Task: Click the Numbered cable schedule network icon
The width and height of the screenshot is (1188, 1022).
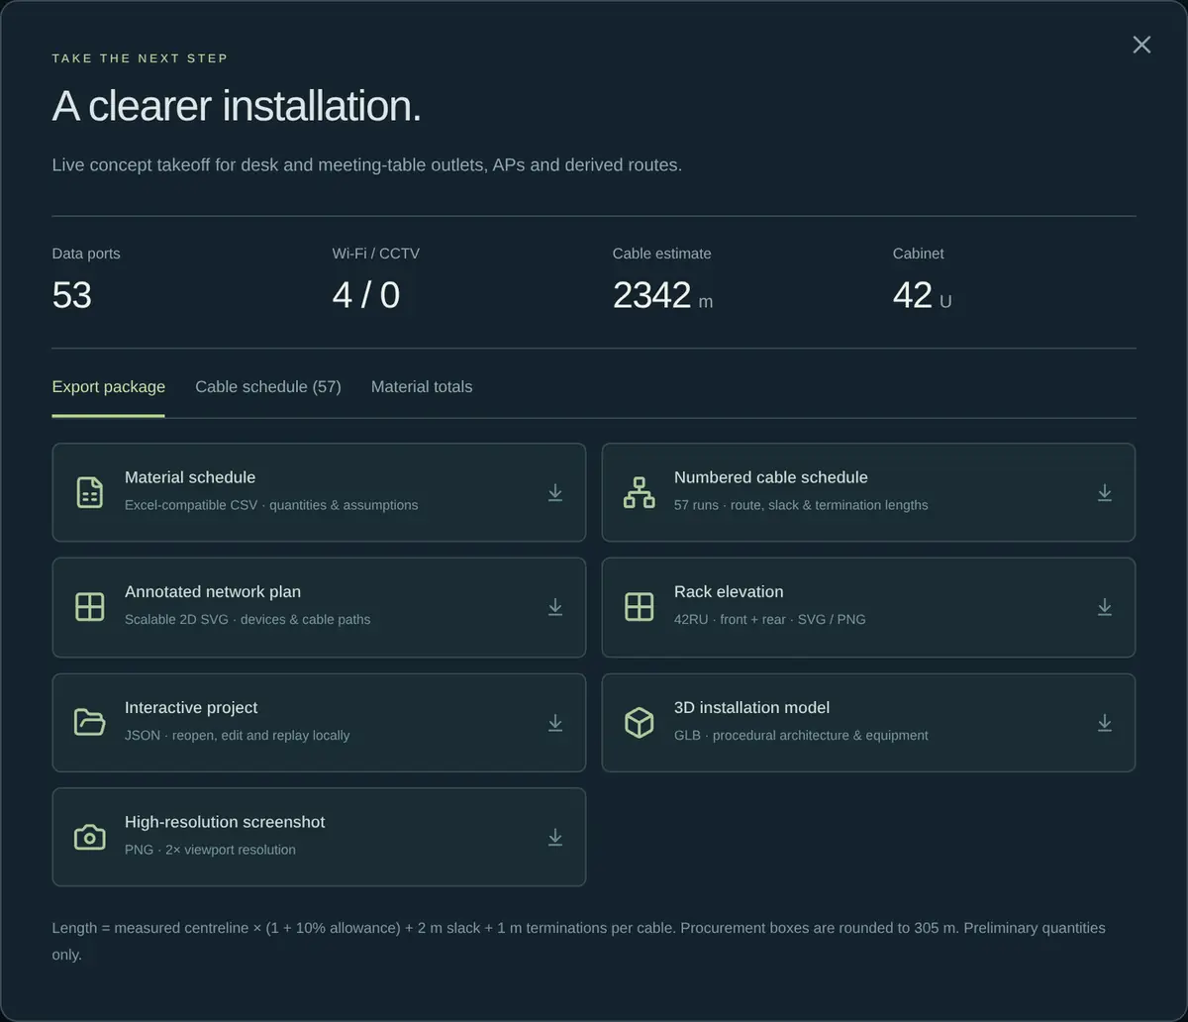Action: click(x=640, y=492)
